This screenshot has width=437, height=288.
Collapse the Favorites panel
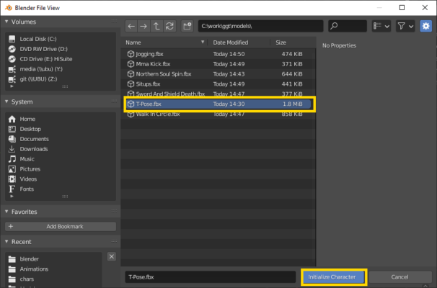6,212
